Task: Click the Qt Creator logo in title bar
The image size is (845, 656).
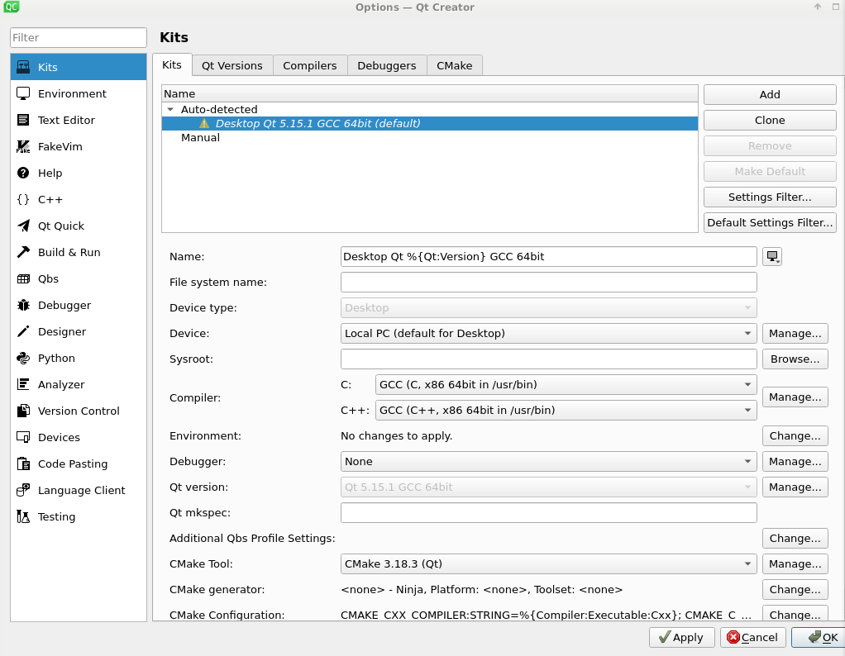Action: tap(12, 7)
